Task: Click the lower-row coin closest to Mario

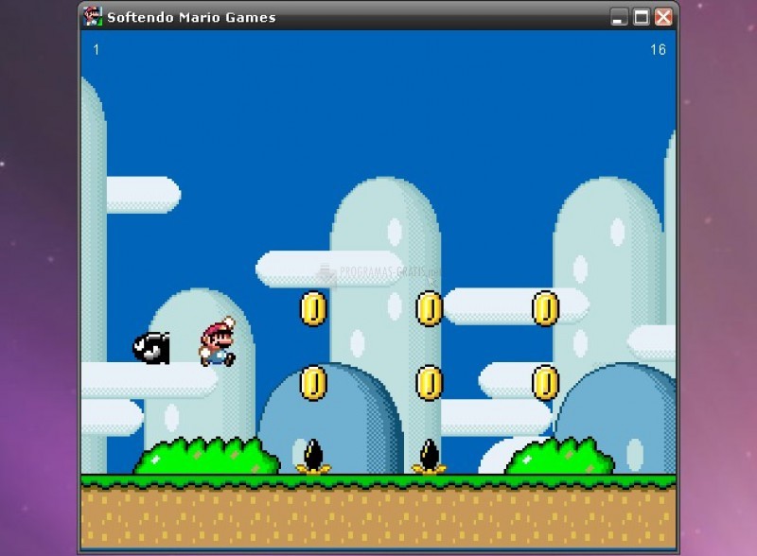Action: click(x=314, y=383)
